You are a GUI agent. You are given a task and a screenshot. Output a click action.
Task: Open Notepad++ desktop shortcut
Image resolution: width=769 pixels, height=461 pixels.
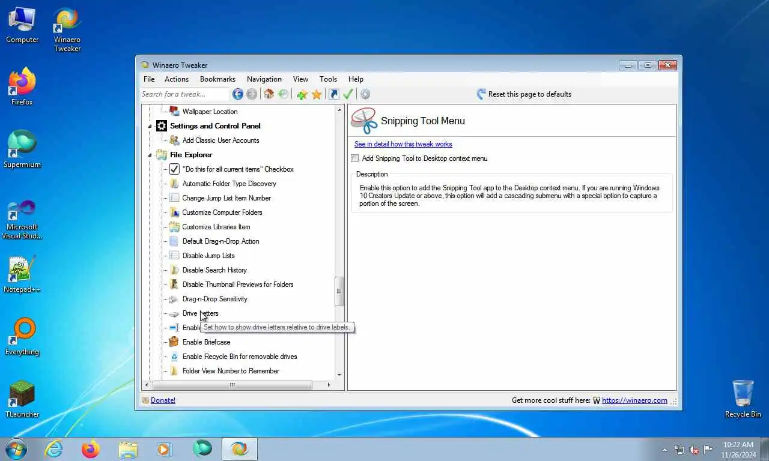pyautogui.click(x=22, y=275)
